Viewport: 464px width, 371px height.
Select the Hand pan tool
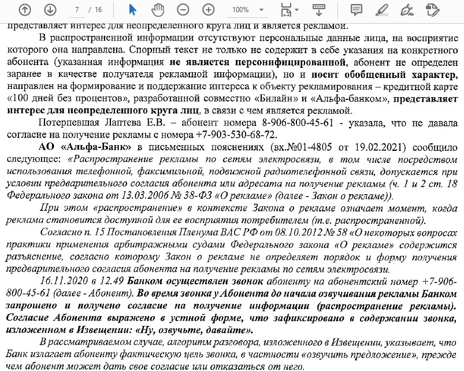pos(158,10)
